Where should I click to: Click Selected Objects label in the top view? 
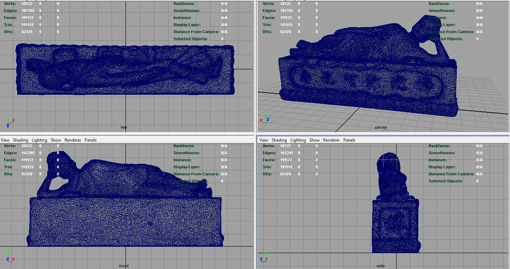coord(190,39)
